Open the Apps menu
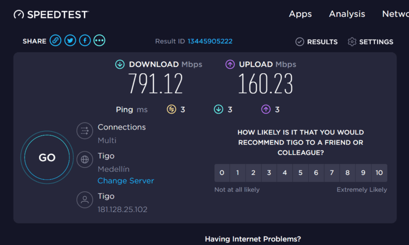Viewport: 409px width, 245px height. tap(300, 14)
